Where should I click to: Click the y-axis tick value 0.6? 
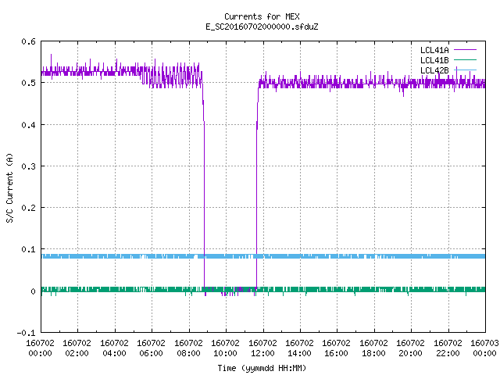tap(28, 41)
